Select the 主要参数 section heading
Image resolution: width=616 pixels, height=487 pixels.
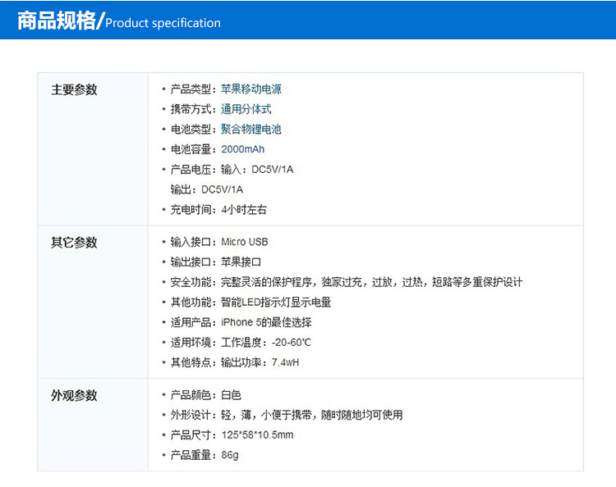point(74,89)
